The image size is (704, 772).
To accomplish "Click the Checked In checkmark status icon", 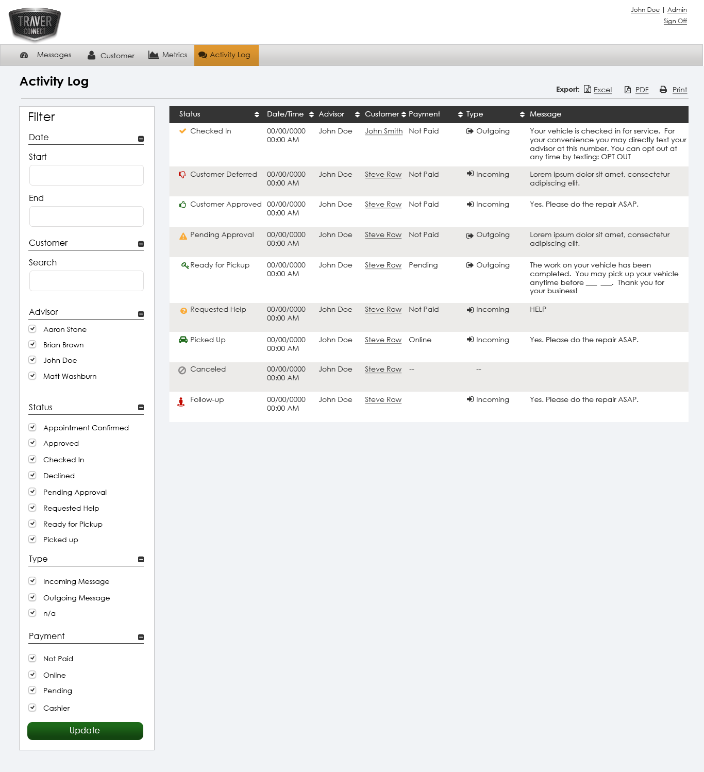I will click(x=182, y=131).
